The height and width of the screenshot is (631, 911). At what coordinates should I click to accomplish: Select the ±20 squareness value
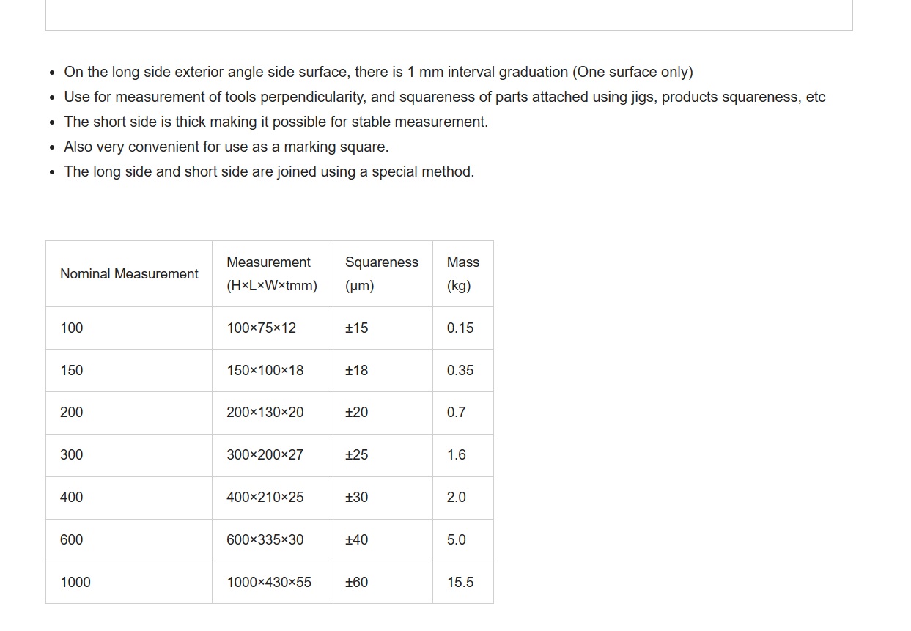point(382,412)
